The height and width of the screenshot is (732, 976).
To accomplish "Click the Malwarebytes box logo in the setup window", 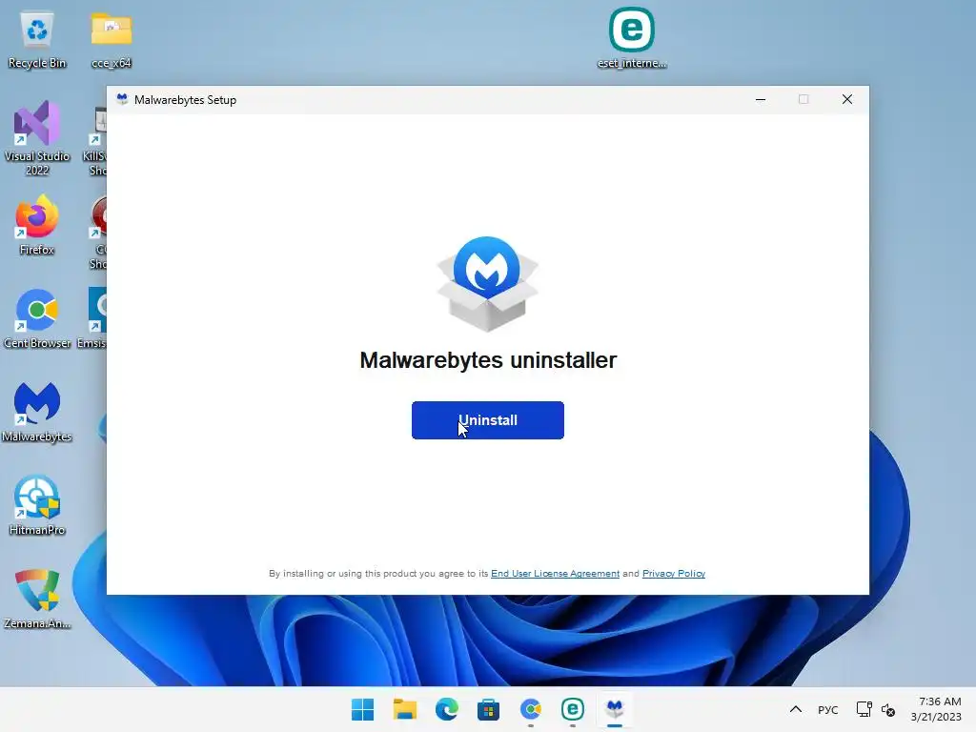I will 487,283.
